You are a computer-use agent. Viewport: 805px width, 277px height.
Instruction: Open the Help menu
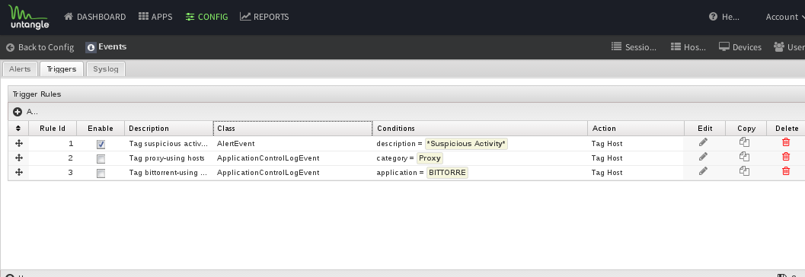724,17
